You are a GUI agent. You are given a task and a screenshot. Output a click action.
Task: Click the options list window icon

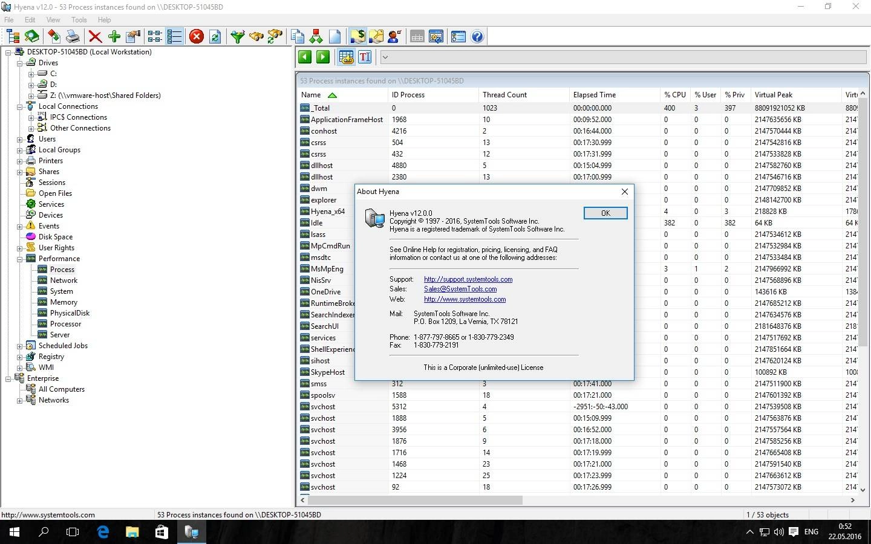(x=458, y=37)
